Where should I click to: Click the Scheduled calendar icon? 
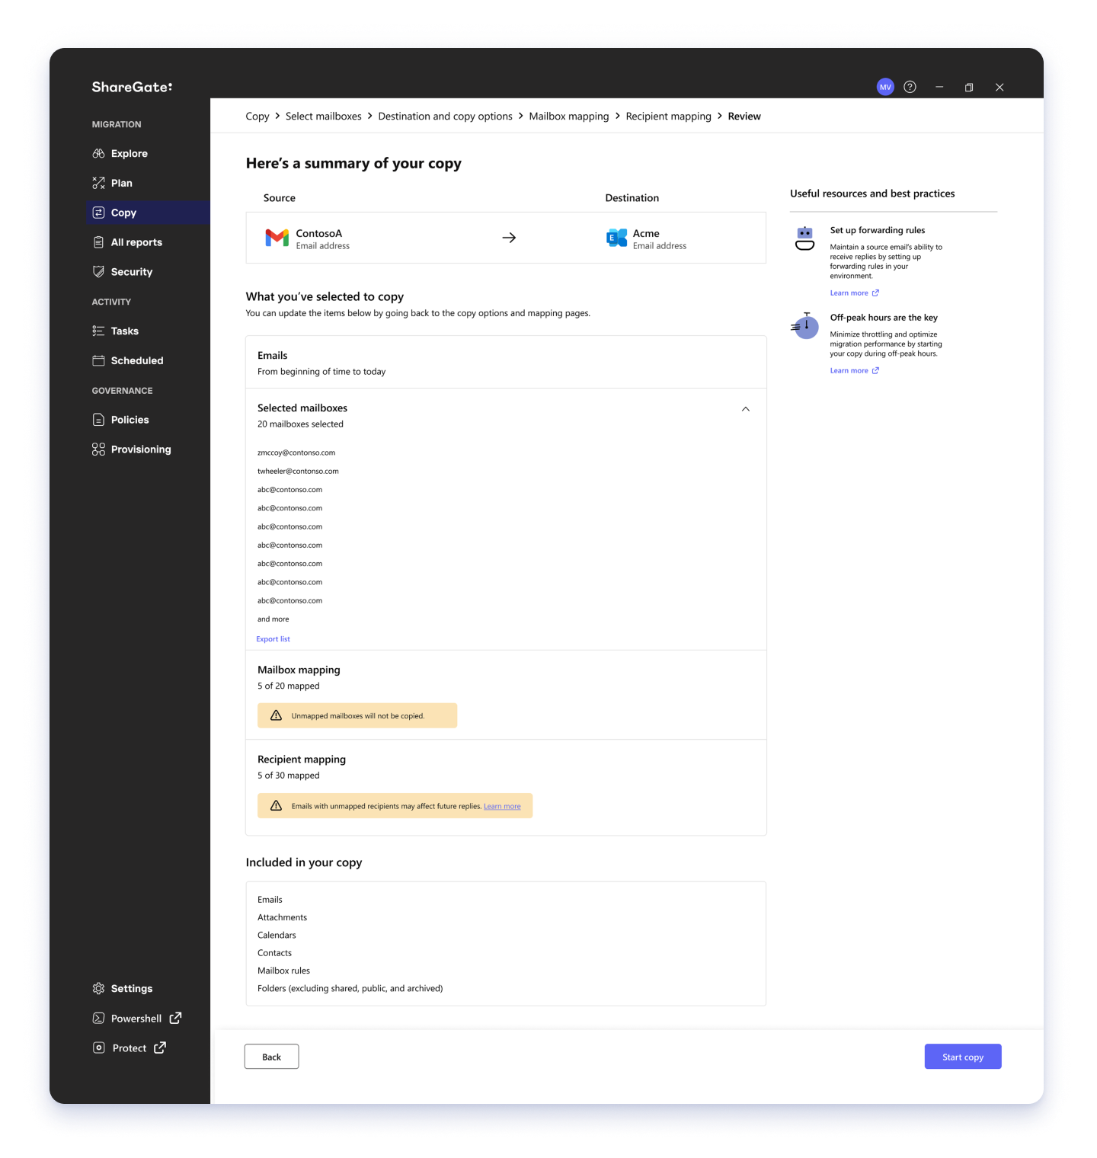pyautogui.click(x=98, y=360)
